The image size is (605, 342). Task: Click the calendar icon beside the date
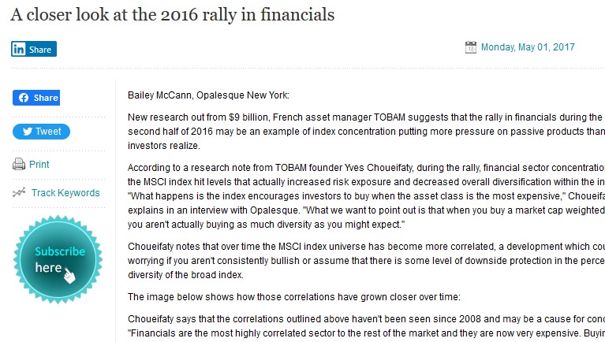pyautogui.click(x=471, y=47)
